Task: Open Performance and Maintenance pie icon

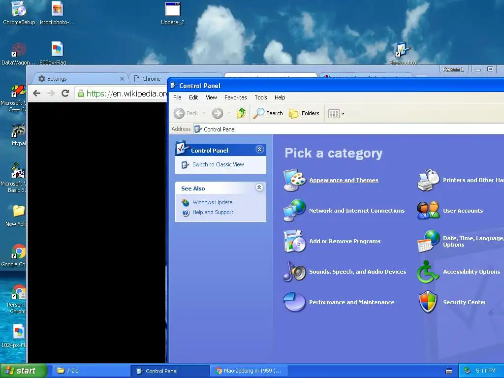Action: 295,302
